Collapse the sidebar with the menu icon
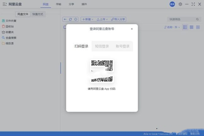 pyautogui.click(x=5, y=4)
